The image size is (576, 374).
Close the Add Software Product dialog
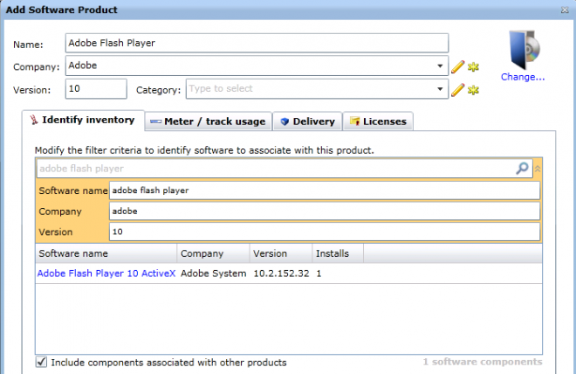[565, 10]
